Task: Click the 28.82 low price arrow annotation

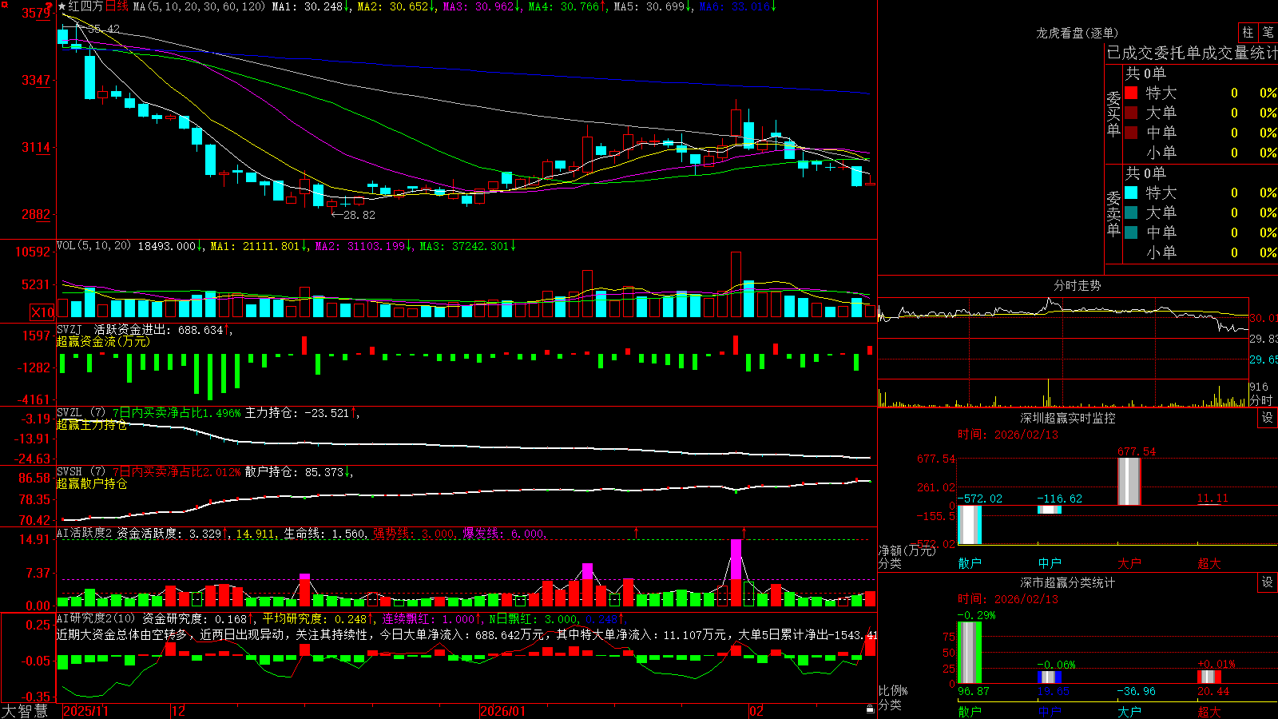Action: pos(352,215)
